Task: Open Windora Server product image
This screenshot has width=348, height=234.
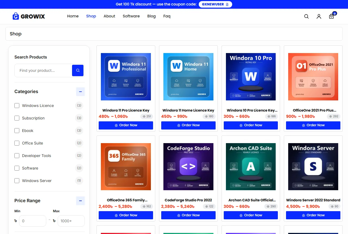Action: point(313,167)
